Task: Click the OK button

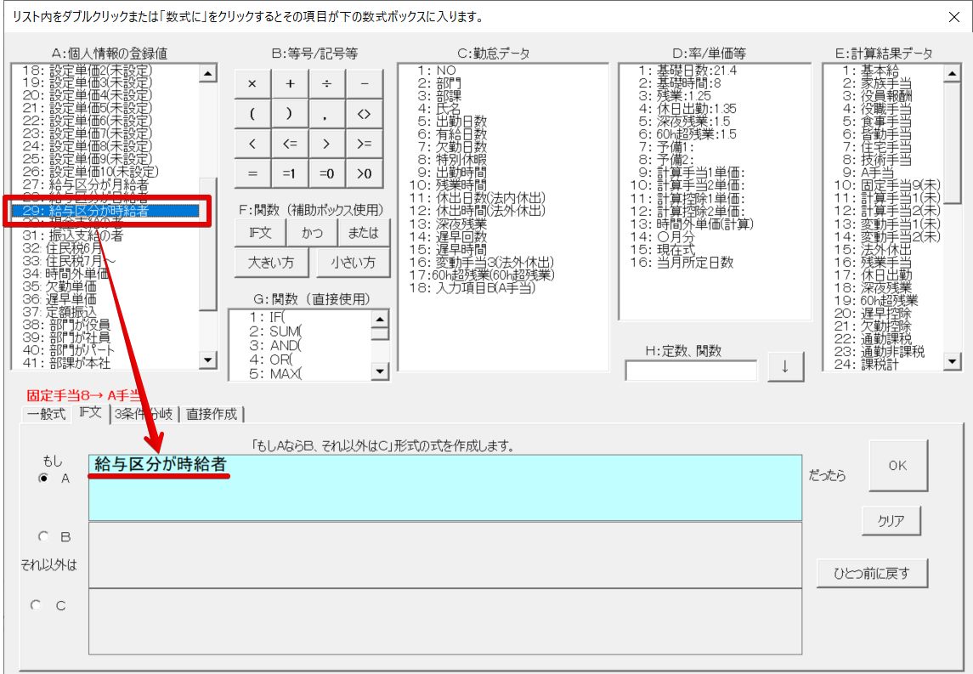Action: tap(897, 466)
